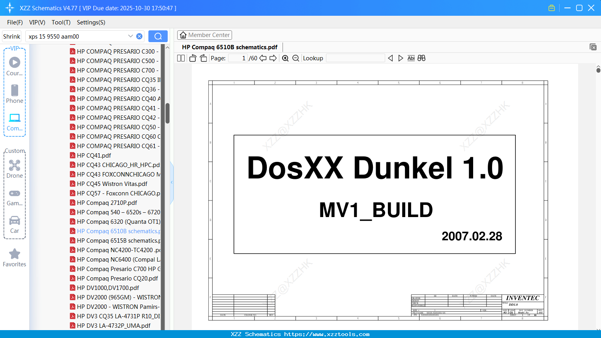Zoom in on the PDF
601x338 pixels.
pos(285,58)
